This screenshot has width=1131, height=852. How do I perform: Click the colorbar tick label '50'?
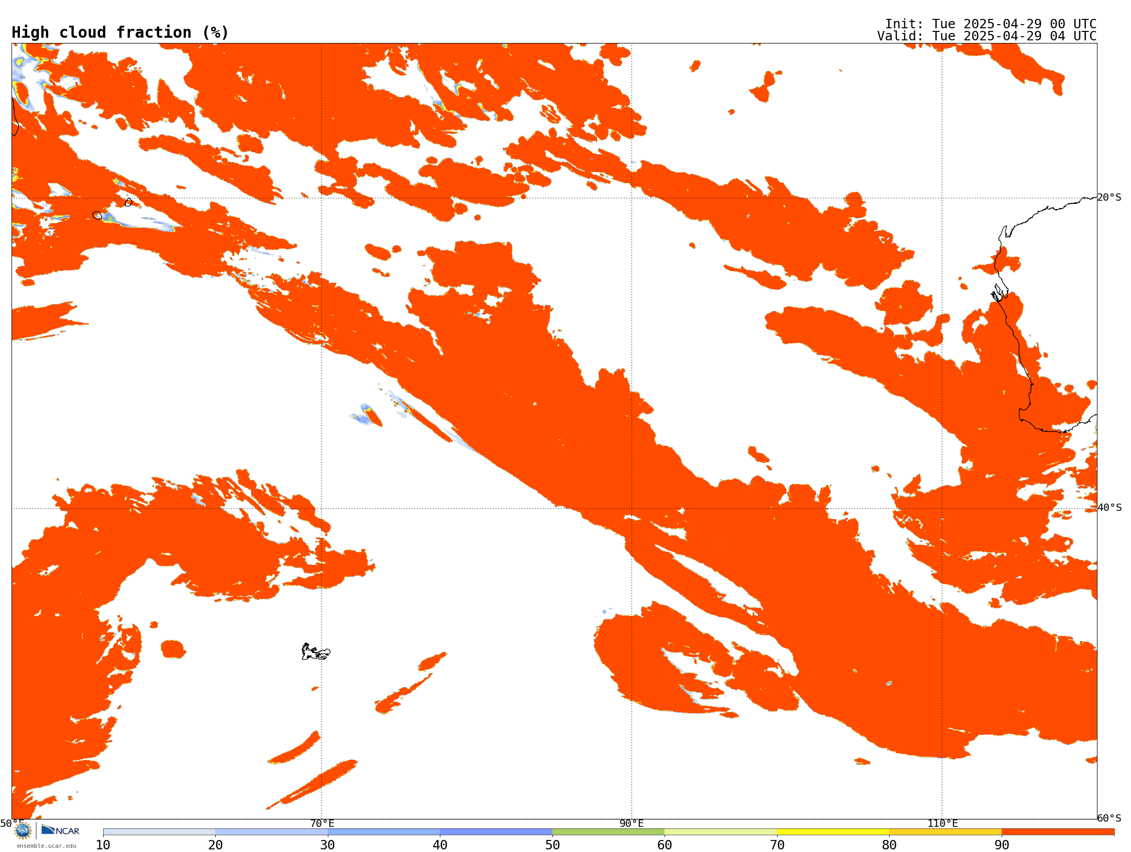coord(552,845)
